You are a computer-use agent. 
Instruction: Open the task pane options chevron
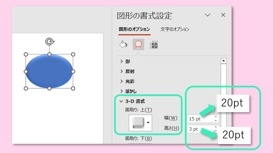pyautogui.click(x=208, y=15)
